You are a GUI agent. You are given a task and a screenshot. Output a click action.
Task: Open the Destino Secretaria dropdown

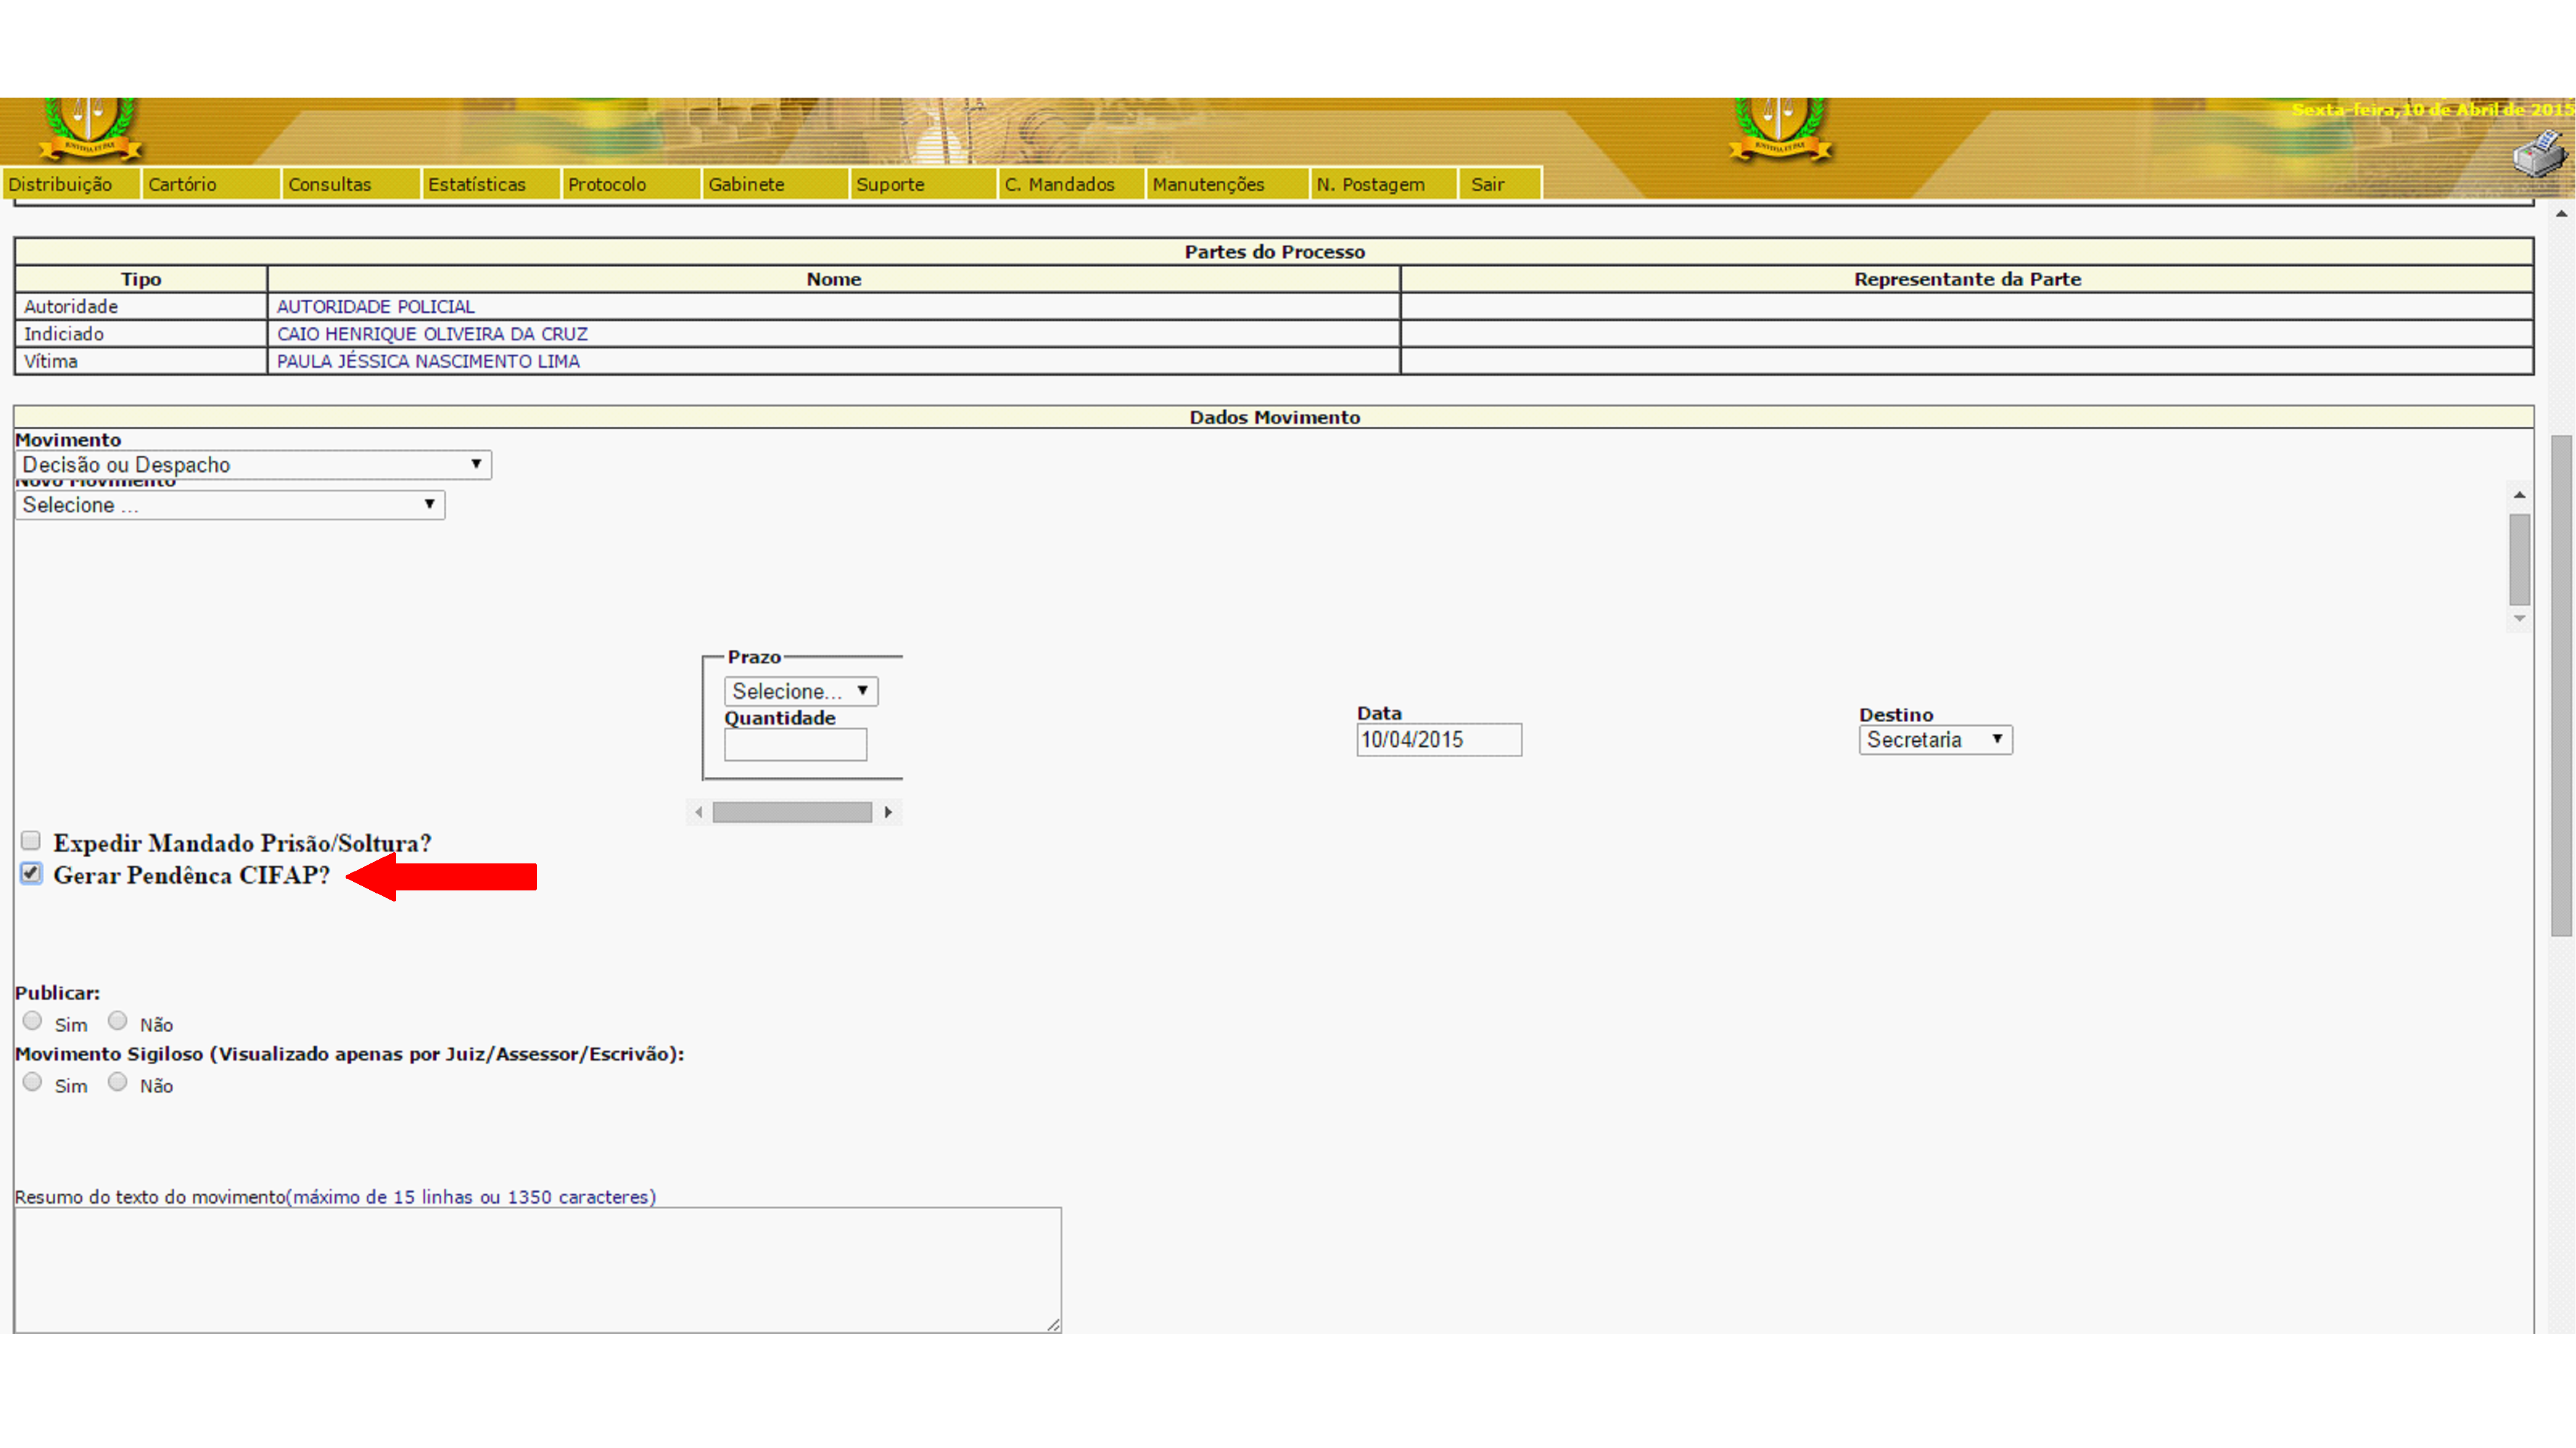coord(1935,740)
